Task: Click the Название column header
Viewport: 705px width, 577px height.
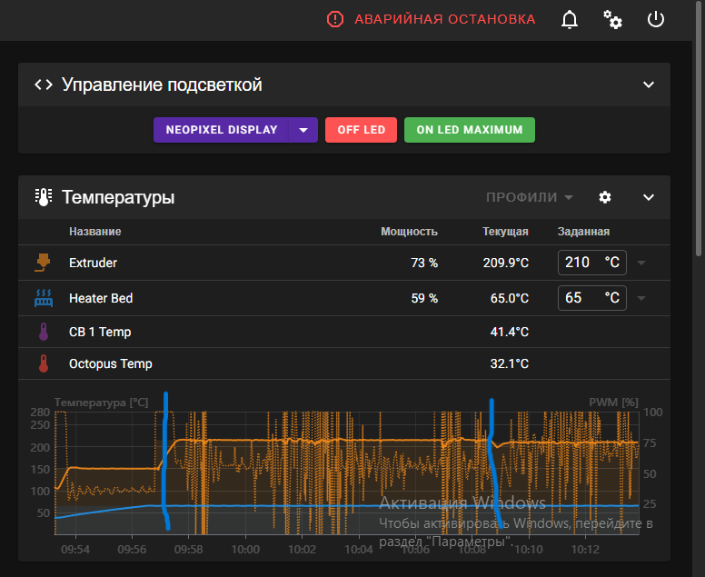Action: pos(94,231)
